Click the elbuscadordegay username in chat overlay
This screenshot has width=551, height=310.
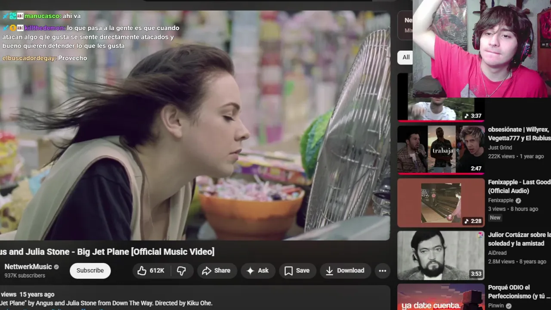tap(29, 58)
